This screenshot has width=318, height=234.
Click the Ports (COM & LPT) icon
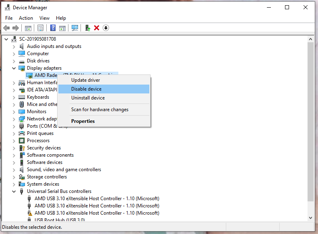point(22,126)
